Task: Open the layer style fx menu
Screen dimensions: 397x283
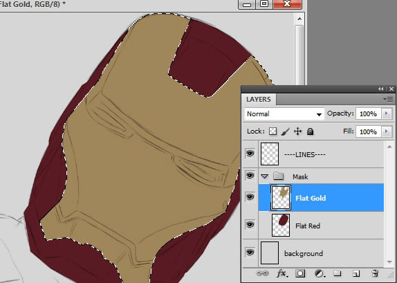Action: point(281,273)
